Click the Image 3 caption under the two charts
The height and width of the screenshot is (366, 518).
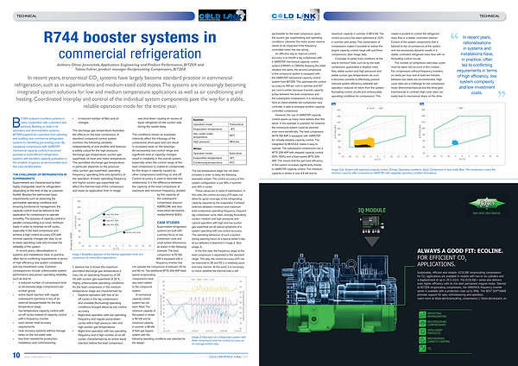coord(414,171)
